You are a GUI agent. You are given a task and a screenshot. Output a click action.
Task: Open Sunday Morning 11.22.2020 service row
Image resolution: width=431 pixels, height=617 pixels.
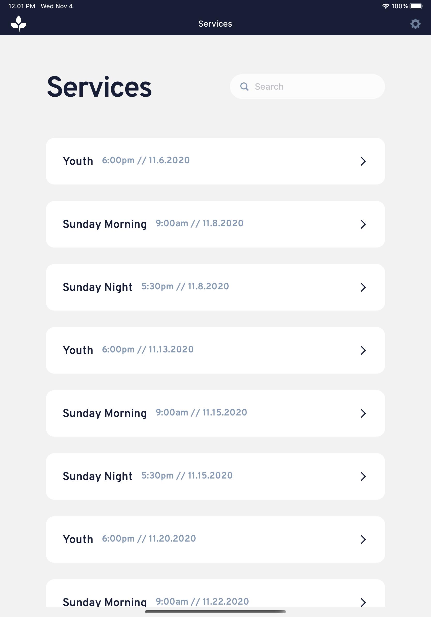tap(215, 593)
